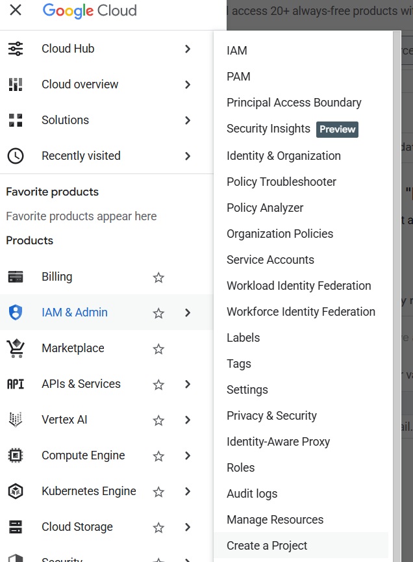Expand the Cloud Storage submenu chevron
Viewport: 413px width, 562px height.
[x=188, y=527]
